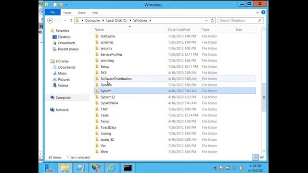Refresh the Windows folder view

pos(212,20)
